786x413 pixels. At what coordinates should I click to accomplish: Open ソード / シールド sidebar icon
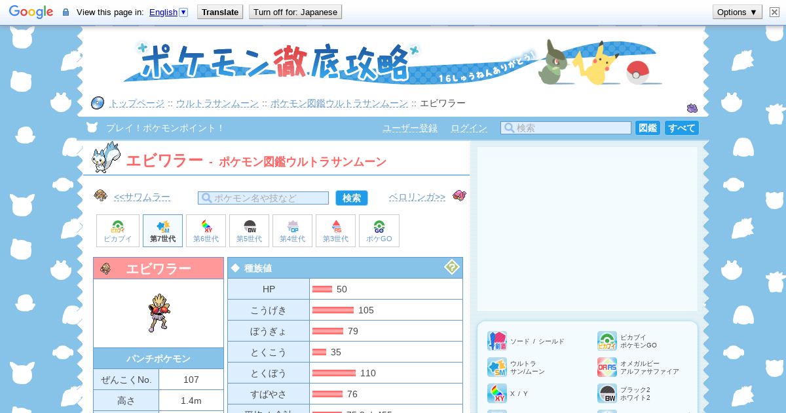497,341
